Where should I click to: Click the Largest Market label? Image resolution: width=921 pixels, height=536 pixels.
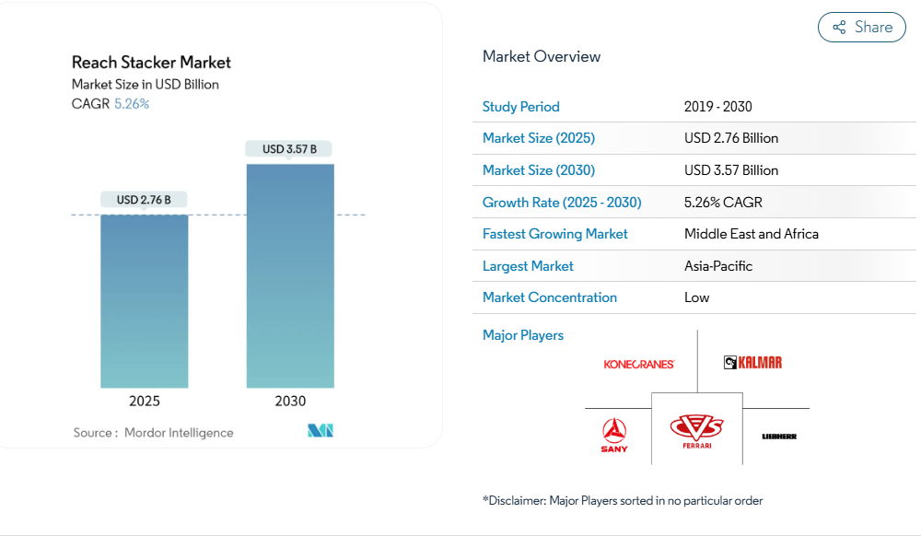[528, 266]
